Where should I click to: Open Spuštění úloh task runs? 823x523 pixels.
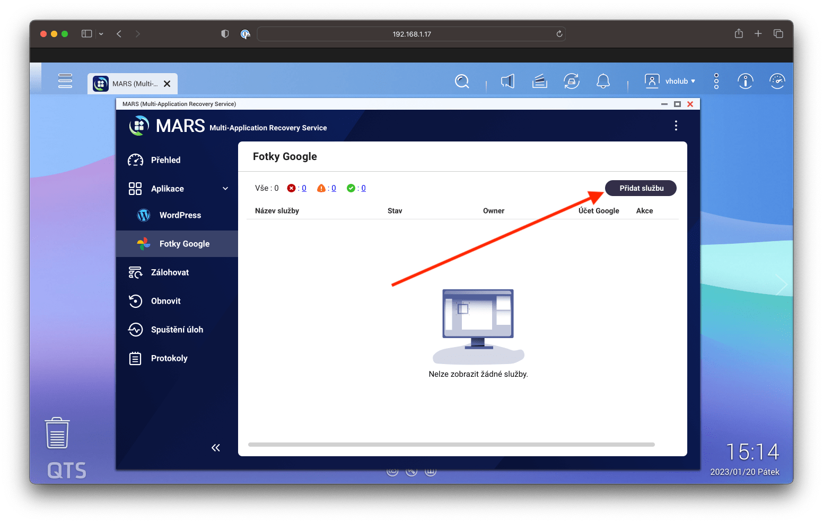pos(177,330)
